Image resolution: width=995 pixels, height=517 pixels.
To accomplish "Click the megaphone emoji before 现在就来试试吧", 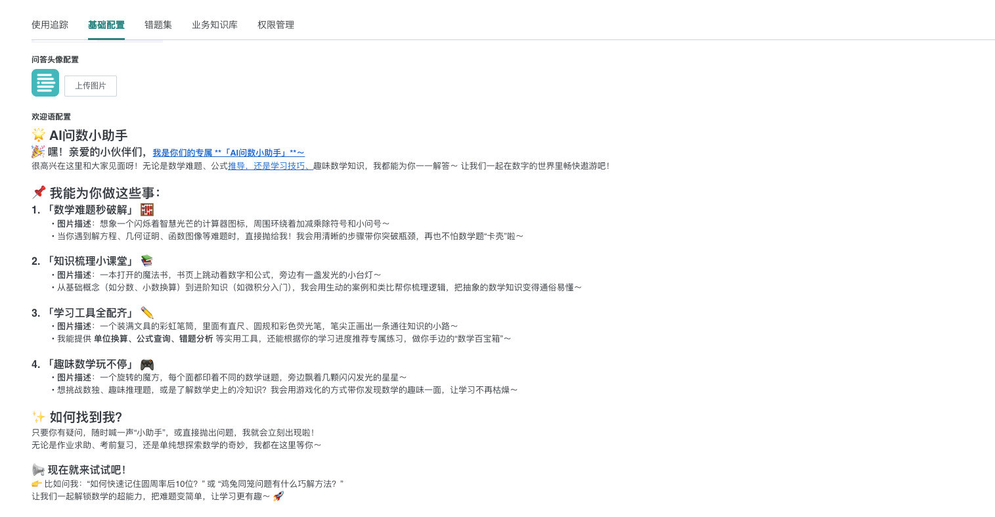I will [x=38, y=470].
